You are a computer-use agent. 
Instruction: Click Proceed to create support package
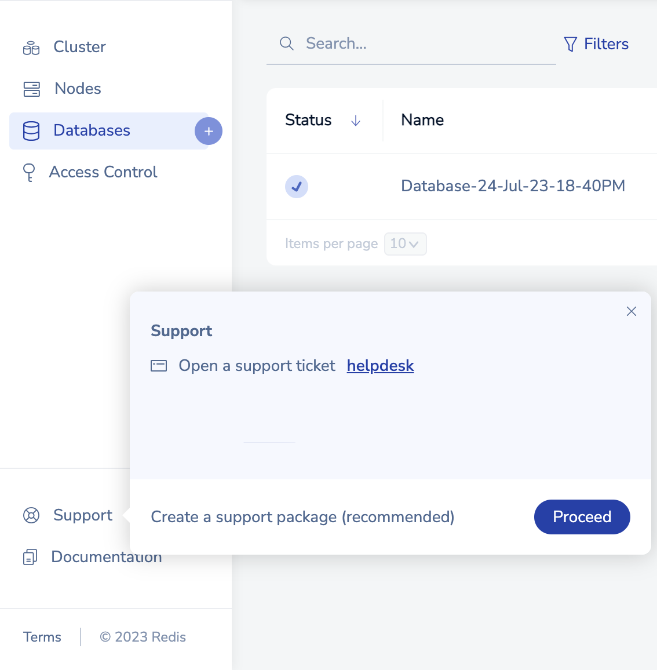[x=582, y=517]
